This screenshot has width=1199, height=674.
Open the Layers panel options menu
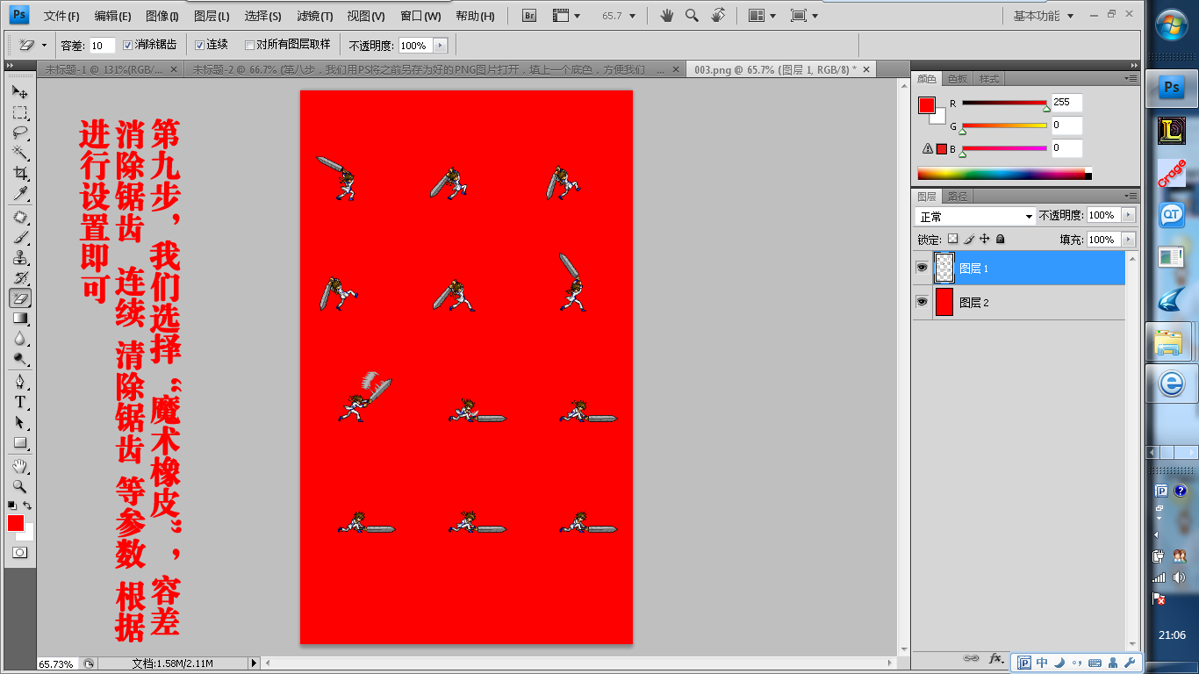point(1131,196)
